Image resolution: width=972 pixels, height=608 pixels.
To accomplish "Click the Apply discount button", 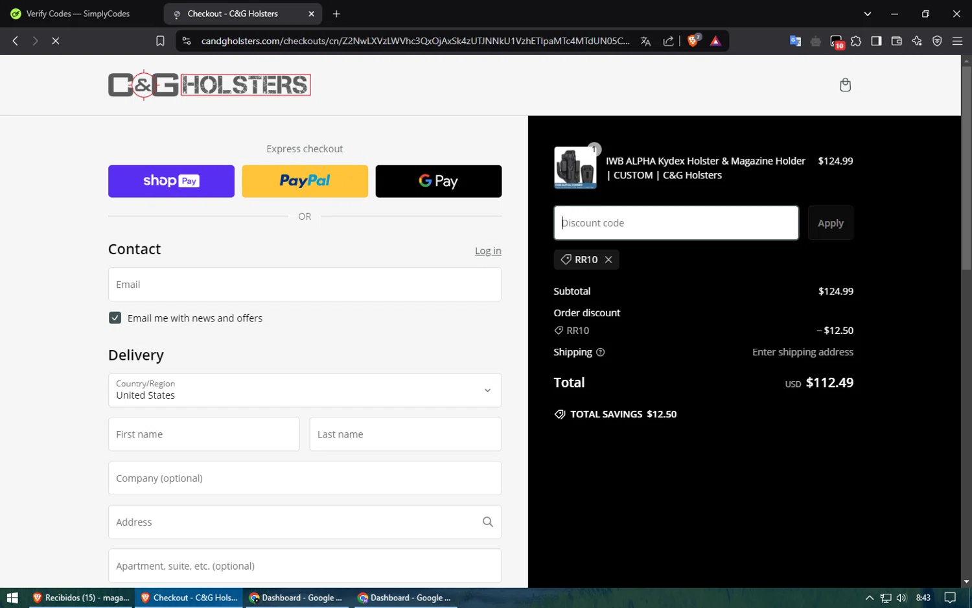I will [x=831, y=223].
